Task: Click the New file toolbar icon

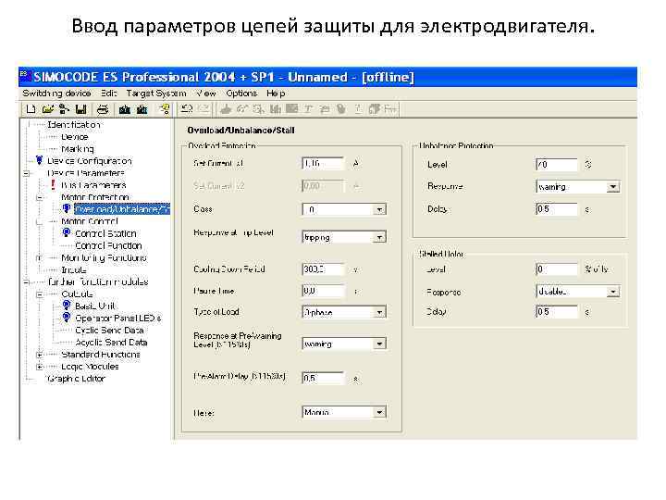Action: (31, 109)
